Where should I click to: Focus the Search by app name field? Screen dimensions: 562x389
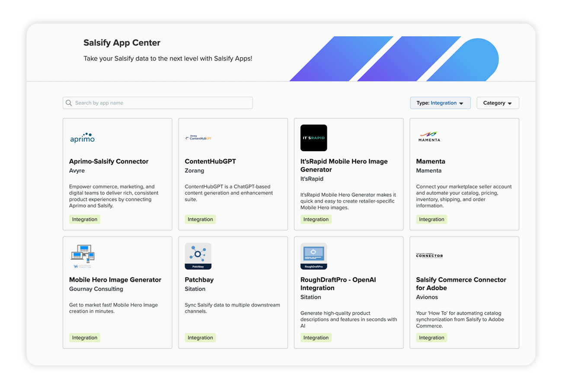point(158,103)
